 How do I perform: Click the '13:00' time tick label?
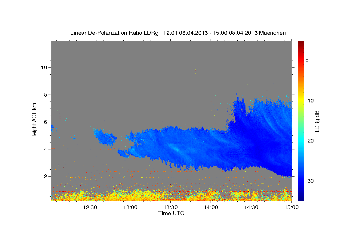[131, 207]
